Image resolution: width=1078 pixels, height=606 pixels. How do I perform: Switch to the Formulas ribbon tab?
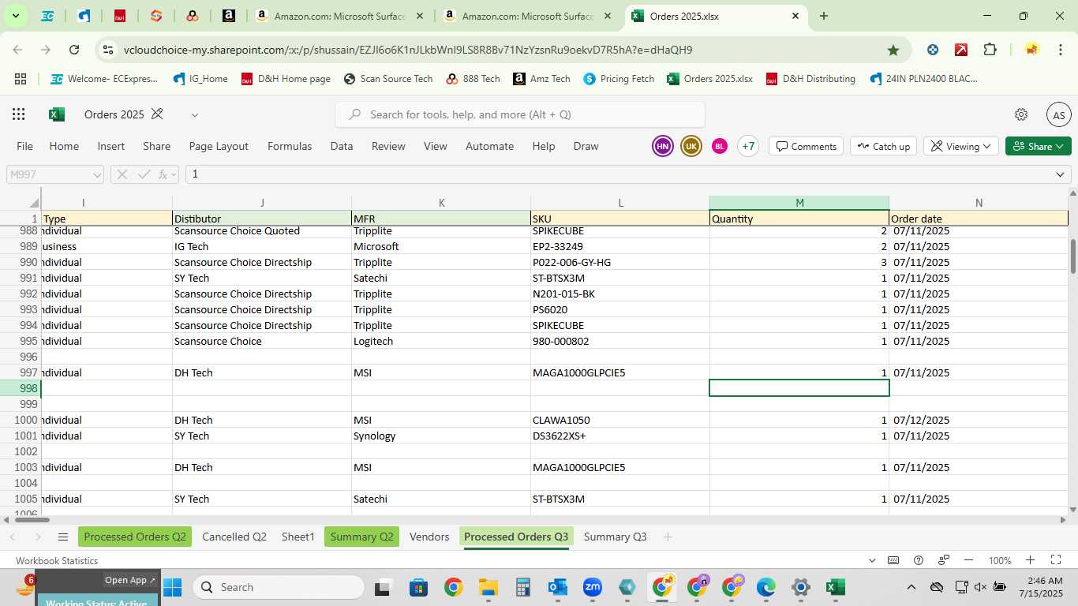pyautogui.click(x=290, y=146)
